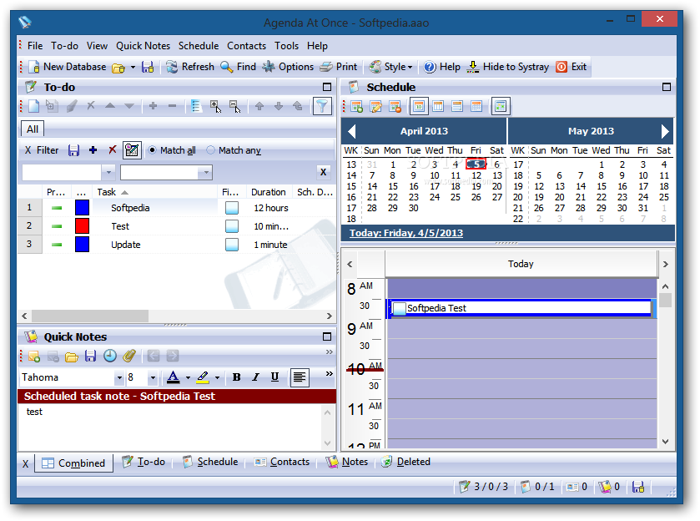This screenshot has height=521, width=700.
Task: Click Edit appointment icon in Schedule toolbar
Action: coord(376,106)
